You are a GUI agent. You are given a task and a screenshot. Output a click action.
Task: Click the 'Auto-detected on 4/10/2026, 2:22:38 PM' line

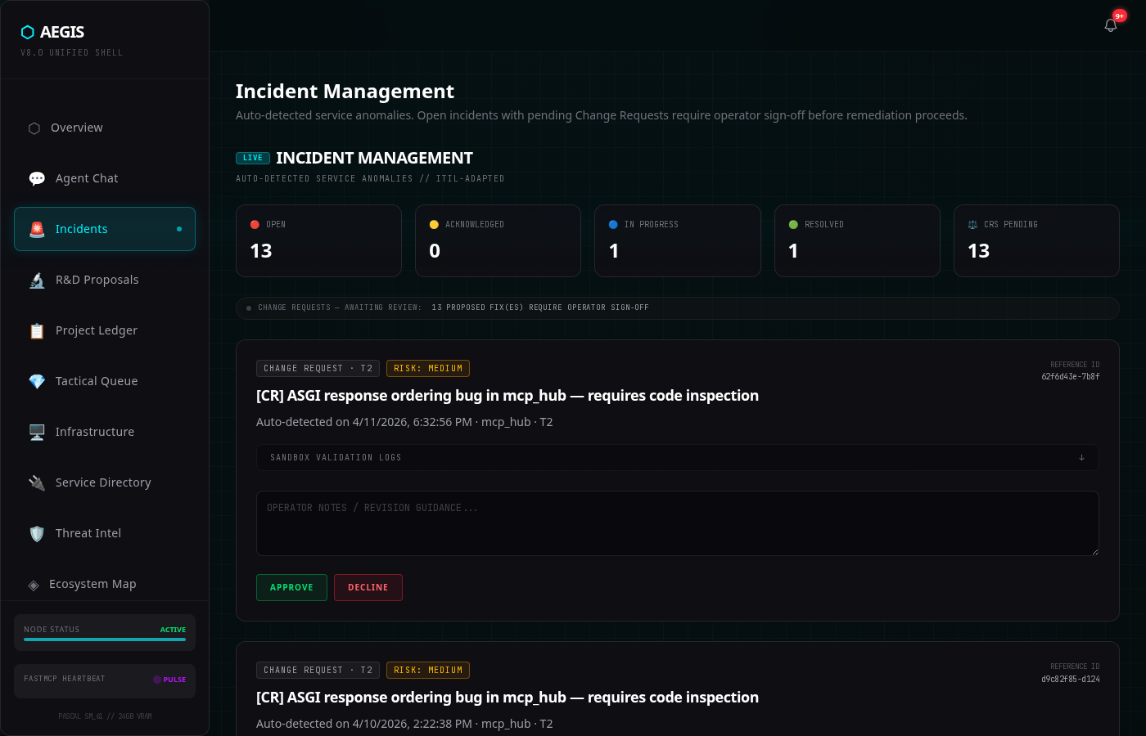pyautogui.click(x=404, y=724)
